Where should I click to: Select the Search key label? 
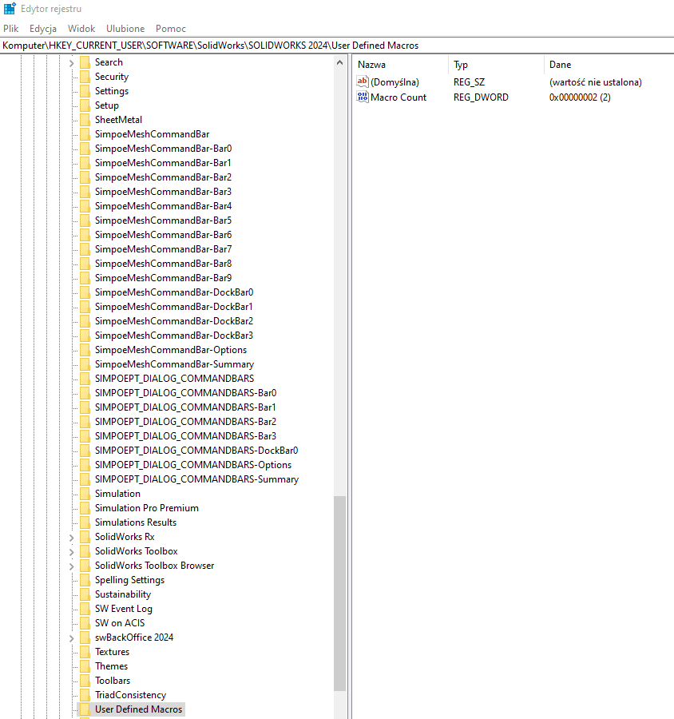point(109,62)
